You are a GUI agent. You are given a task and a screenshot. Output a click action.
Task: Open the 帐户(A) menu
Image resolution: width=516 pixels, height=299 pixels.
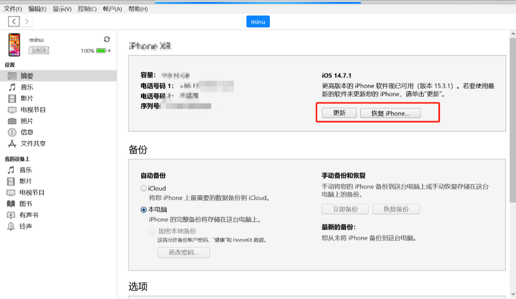112,9
